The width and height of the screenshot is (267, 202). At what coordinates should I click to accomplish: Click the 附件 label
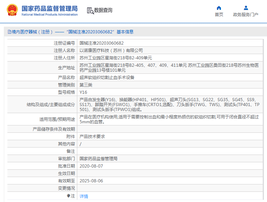pos(71,136)
